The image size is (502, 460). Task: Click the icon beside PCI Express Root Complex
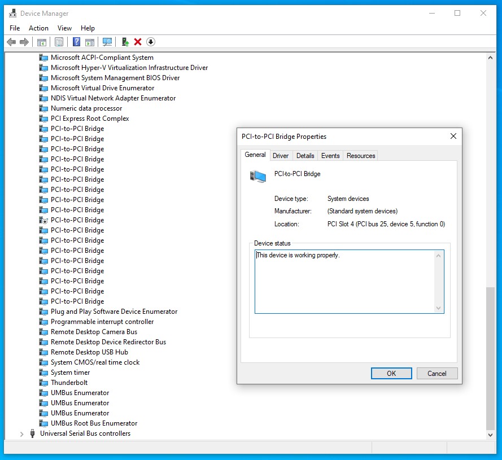43,119
